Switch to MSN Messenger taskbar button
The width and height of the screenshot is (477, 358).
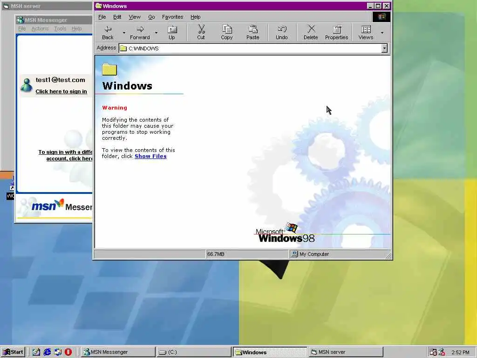119,352
